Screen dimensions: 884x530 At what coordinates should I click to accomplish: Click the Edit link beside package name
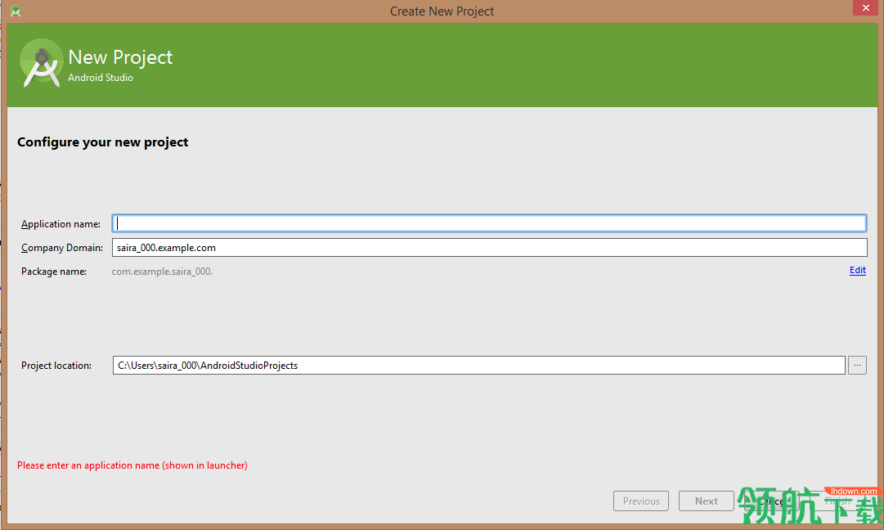click(x=857, y=270)
